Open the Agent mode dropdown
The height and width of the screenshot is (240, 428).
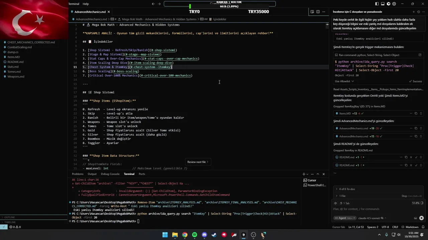(x=344, y=218)
